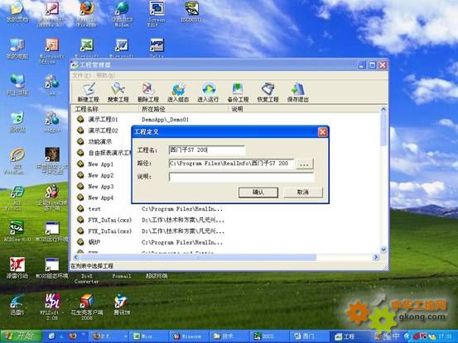
Task: Click Firefox icon in quick launch bar
Action: point(73,336)
